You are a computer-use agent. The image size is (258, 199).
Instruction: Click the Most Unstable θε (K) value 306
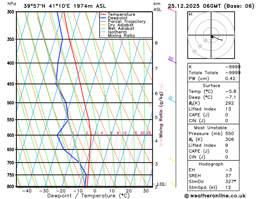pos(230,139)
